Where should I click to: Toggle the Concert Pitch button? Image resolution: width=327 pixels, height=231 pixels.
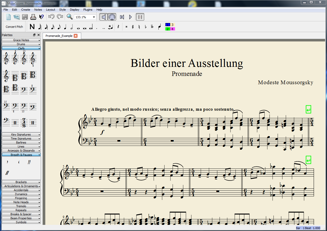coord(14,27)
